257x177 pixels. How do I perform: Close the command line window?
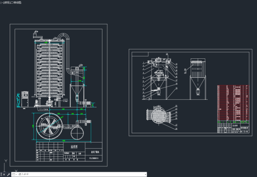(4, 175)
